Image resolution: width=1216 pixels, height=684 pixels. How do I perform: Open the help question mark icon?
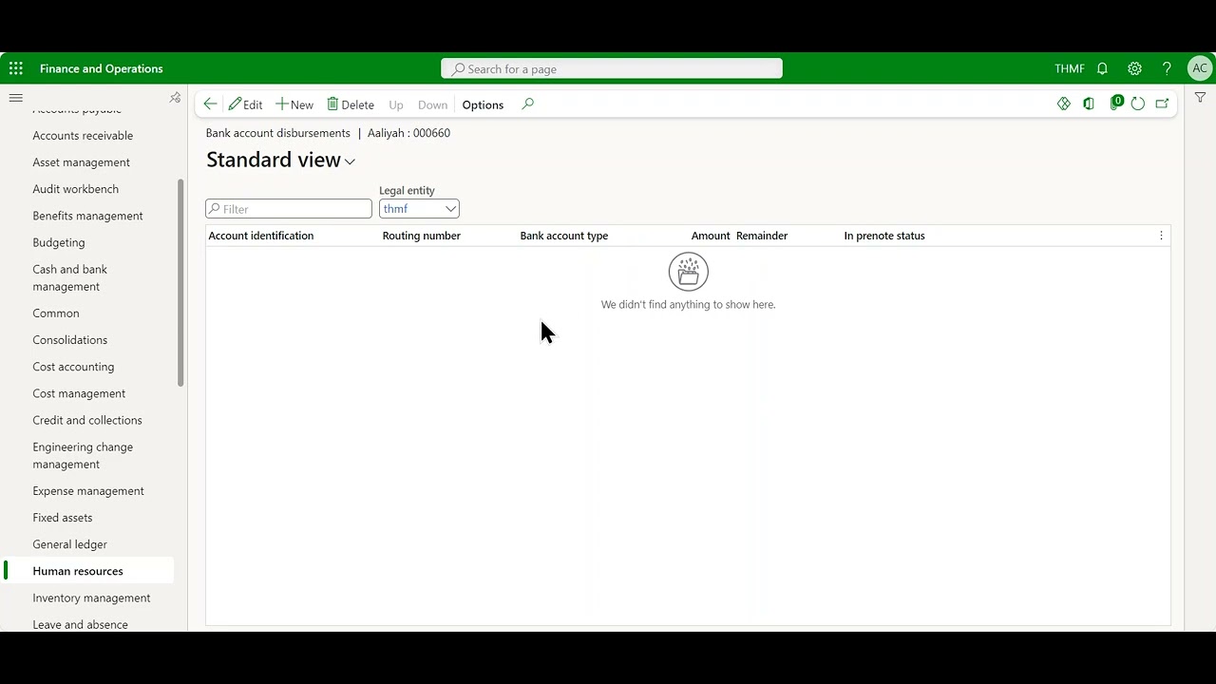(x=1167, y=68)
